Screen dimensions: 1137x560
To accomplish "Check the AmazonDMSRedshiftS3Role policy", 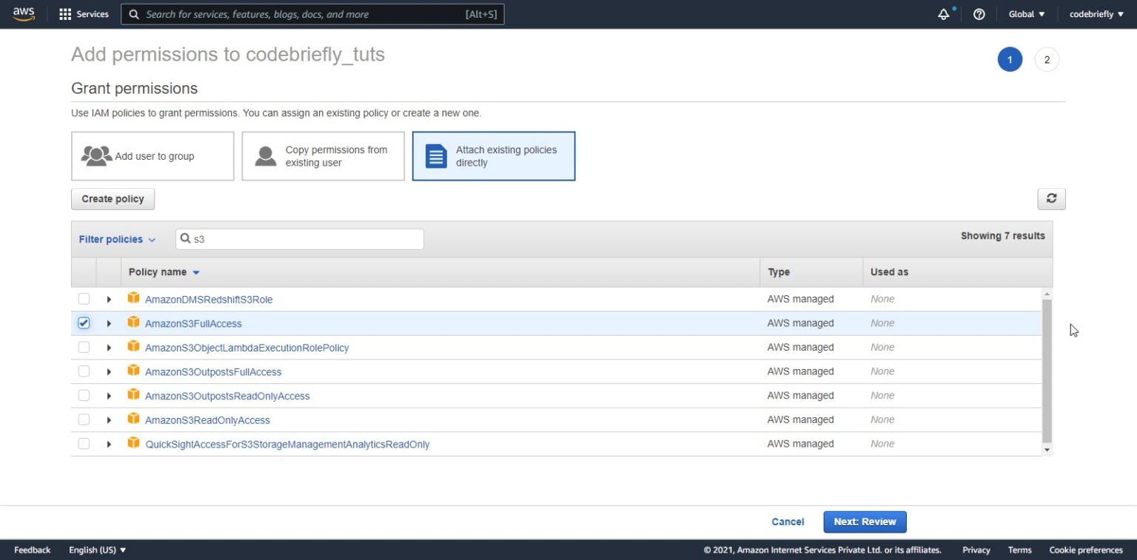I will pyautogui.click(x=84, y=299).
